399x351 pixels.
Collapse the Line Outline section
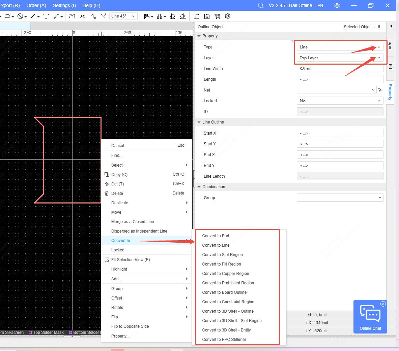(199, 122)
